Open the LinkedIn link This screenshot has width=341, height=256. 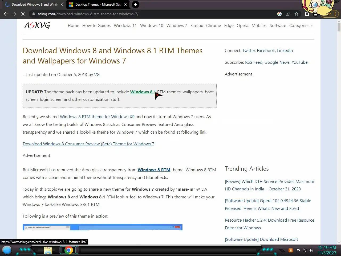pos(285,51)
